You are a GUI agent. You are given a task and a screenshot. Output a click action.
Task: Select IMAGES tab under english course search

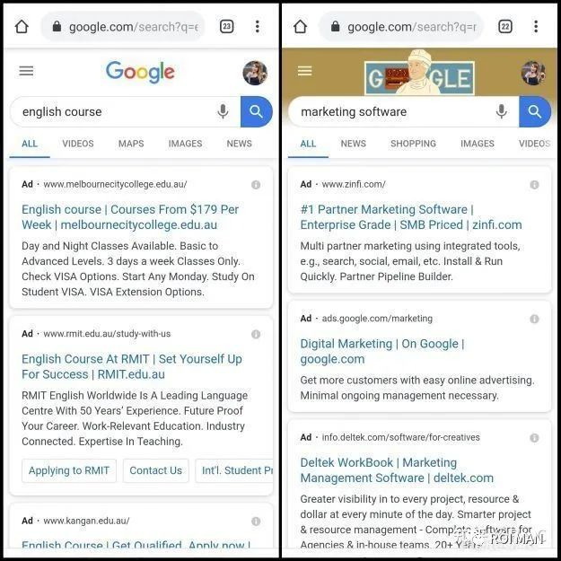click(x=185, y=144)
